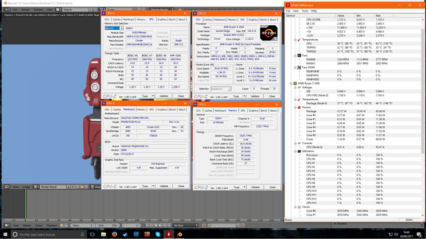Image resolution: width=426 pixels, height=239 pixels.
Task: Click the HWMonitor title bar icon
Action: [288, 5]
